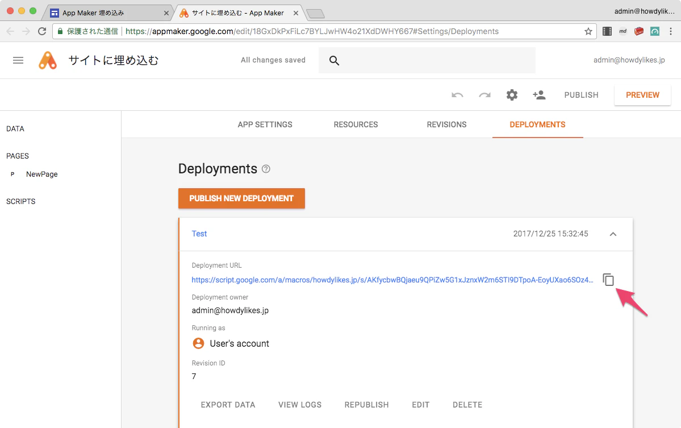Click the red extension icon
The image size is (681, 428).
(639, 31)
